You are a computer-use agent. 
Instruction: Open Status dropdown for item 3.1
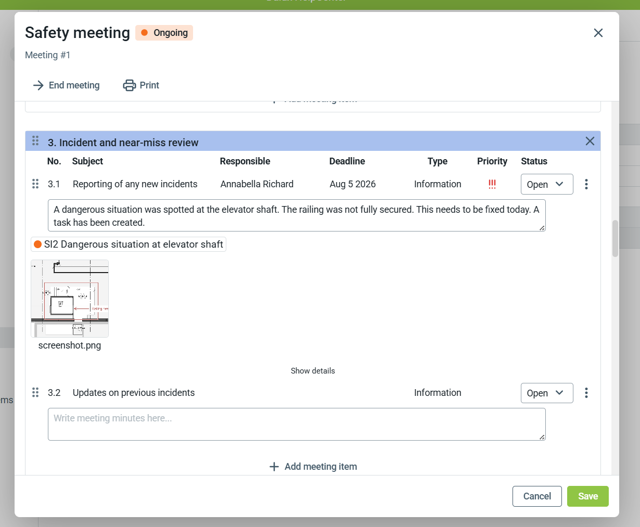tap(547, 184)
